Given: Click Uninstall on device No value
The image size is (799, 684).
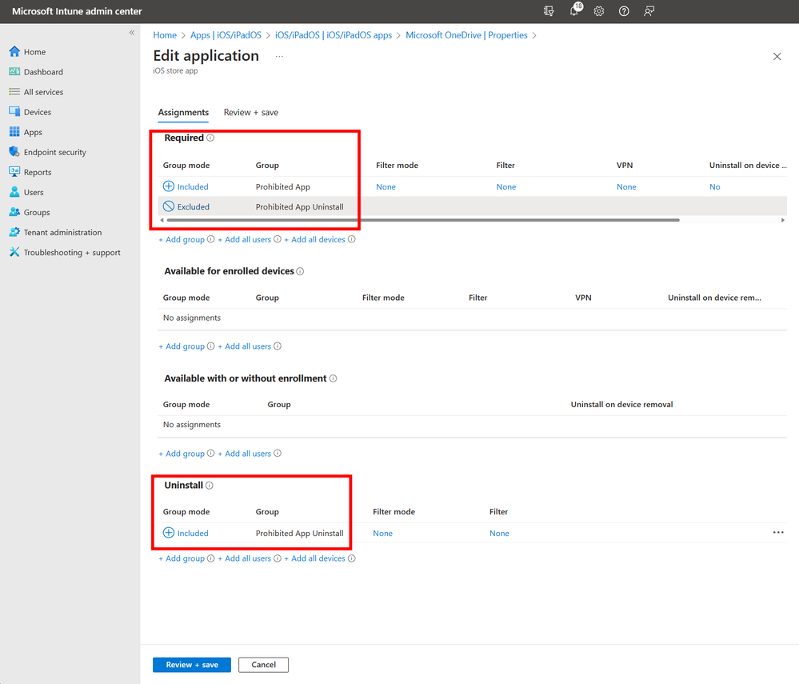Looking at the screenshot, I should tap(714, 187).
